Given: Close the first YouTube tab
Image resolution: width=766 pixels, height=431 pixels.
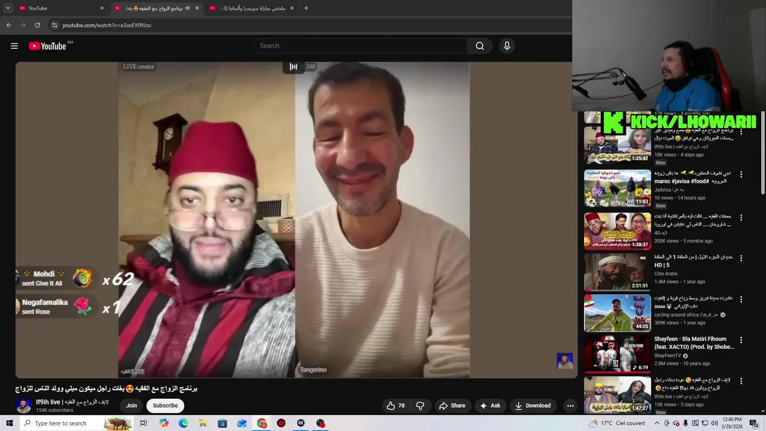Looking at the screenshot, I should (x=102, y=8).
